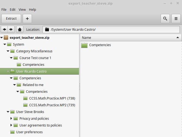Image resolution: width=182 pixels, height=137 pixels.
Task: Click the 'User Steve Brooks' label
Action: tap(30, 112)
